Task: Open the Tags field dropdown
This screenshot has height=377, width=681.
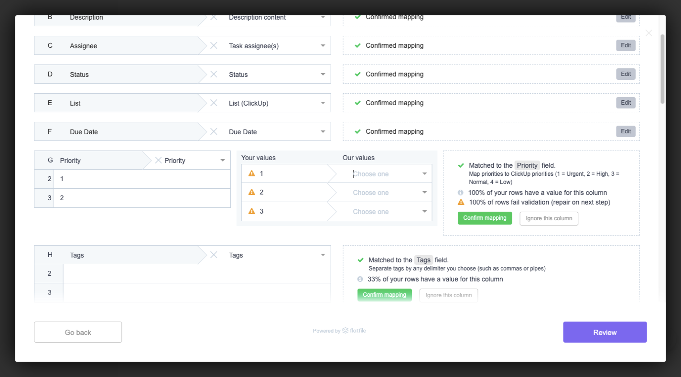Action: [x=277, y=255]
